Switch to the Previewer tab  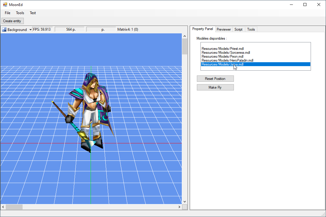(224, 29)
